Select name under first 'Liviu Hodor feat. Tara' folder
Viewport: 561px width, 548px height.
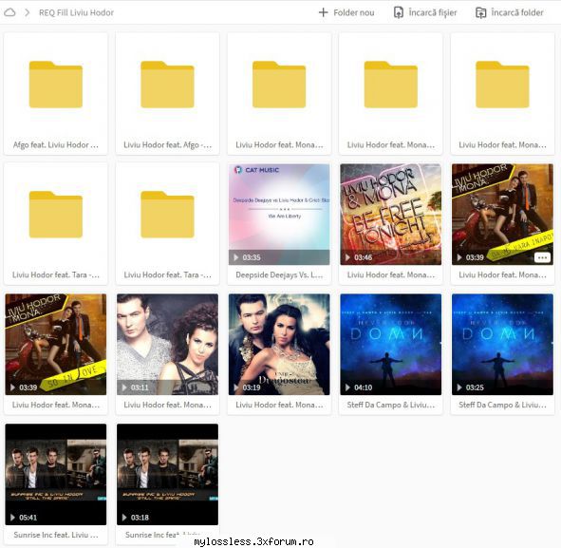tap(56, 274)
